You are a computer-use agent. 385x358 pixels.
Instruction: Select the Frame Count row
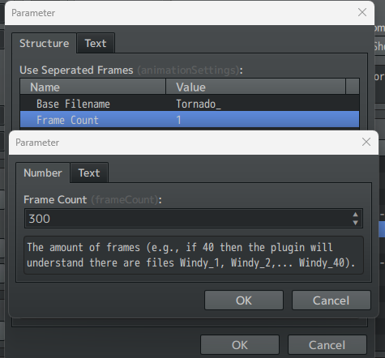click(190, 120)
